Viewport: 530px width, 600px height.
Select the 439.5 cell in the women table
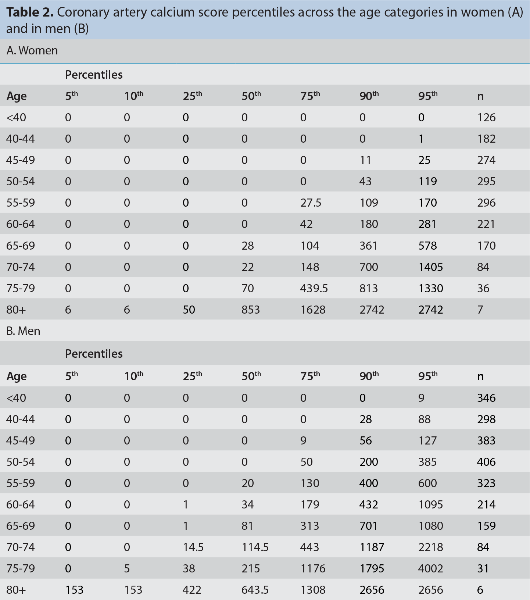[314, 288]
